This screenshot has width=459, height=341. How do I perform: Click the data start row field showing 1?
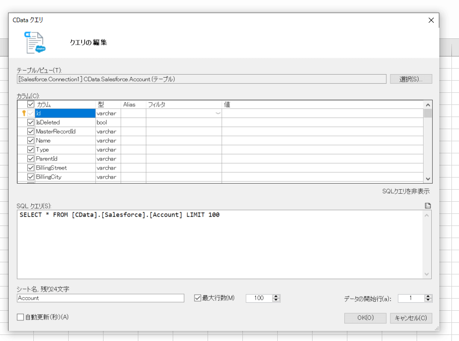[411, 298]
